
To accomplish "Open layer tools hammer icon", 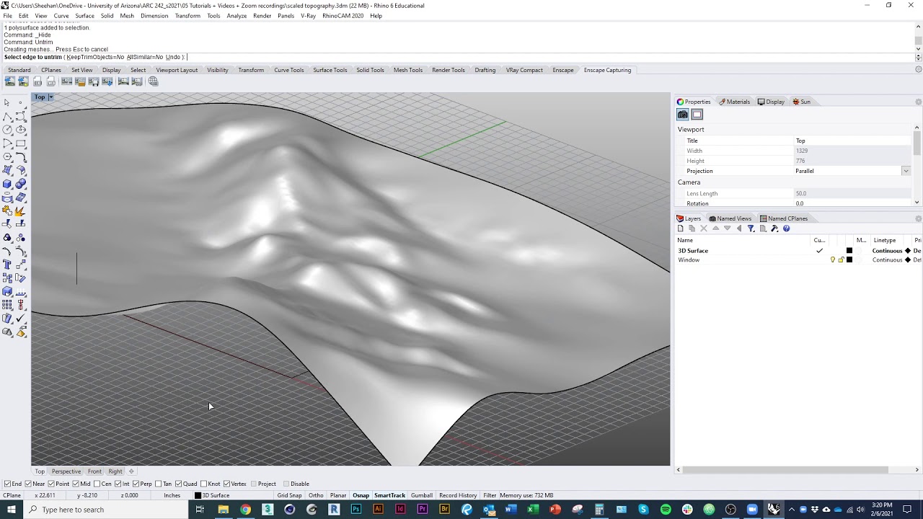I will coord(774,229).
